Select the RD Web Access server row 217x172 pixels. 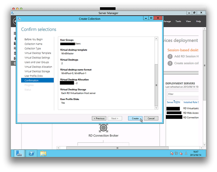182,113
